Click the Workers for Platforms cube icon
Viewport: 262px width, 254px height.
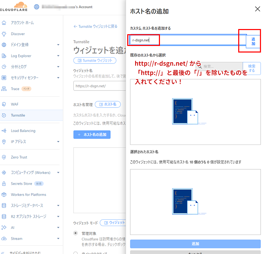click(4, 195)
